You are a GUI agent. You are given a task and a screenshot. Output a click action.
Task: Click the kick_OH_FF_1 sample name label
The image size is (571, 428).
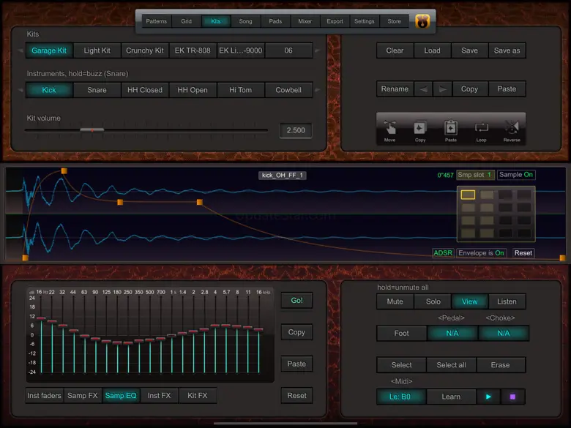tap(283, 176)
